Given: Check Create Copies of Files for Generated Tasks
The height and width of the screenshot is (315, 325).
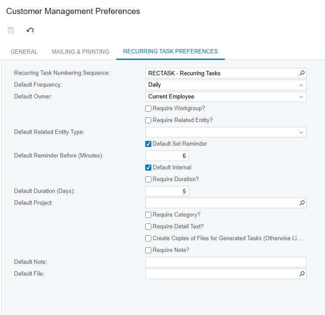Looking at the screenshot, I should tap(148, 238).
